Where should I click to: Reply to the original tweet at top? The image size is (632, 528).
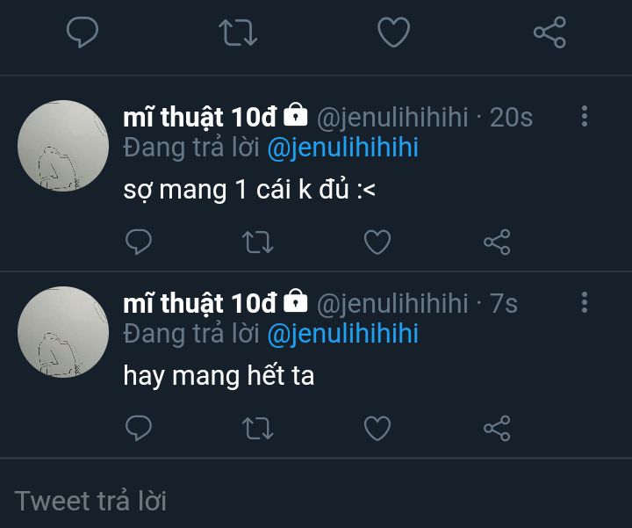pyautogui.click(x=82, y=33)
